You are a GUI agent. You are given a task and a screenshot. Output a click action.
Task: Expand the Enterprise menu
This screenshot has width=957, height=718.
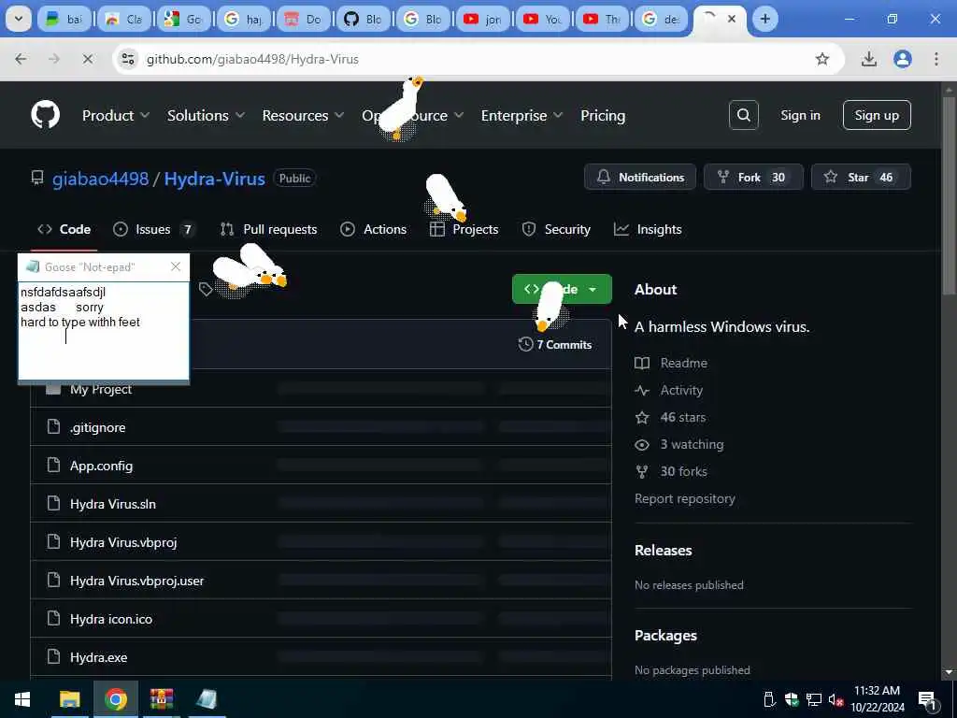(521, 115)
